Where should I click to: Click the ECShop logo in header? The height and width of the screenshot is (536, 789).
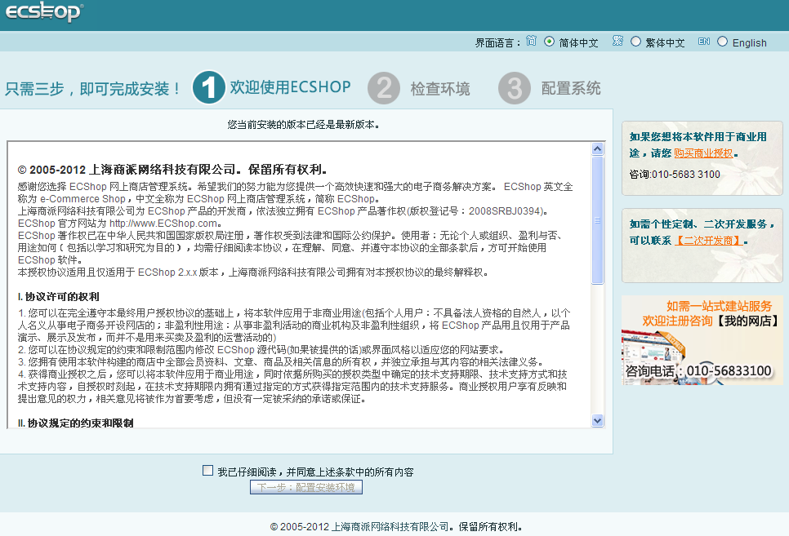(43, 13)
